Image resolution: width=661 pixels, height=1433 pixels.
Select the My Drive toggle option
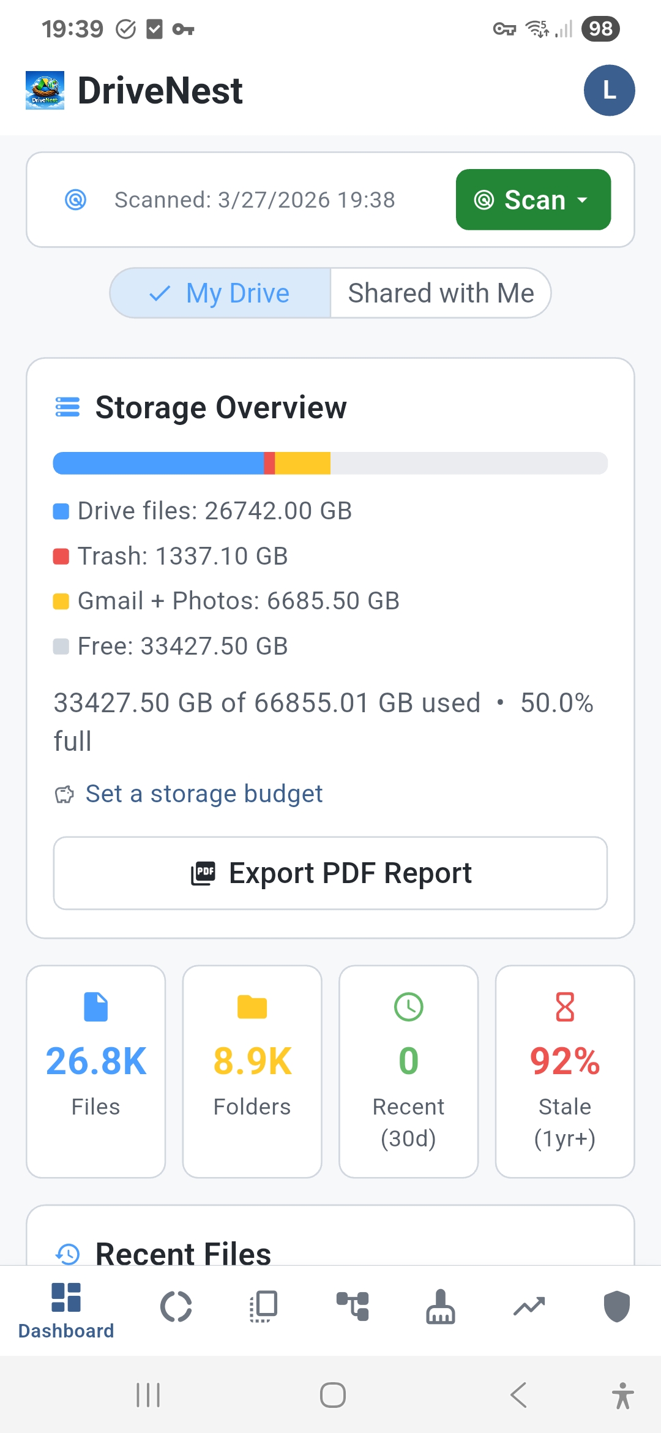tap(220, 293)
